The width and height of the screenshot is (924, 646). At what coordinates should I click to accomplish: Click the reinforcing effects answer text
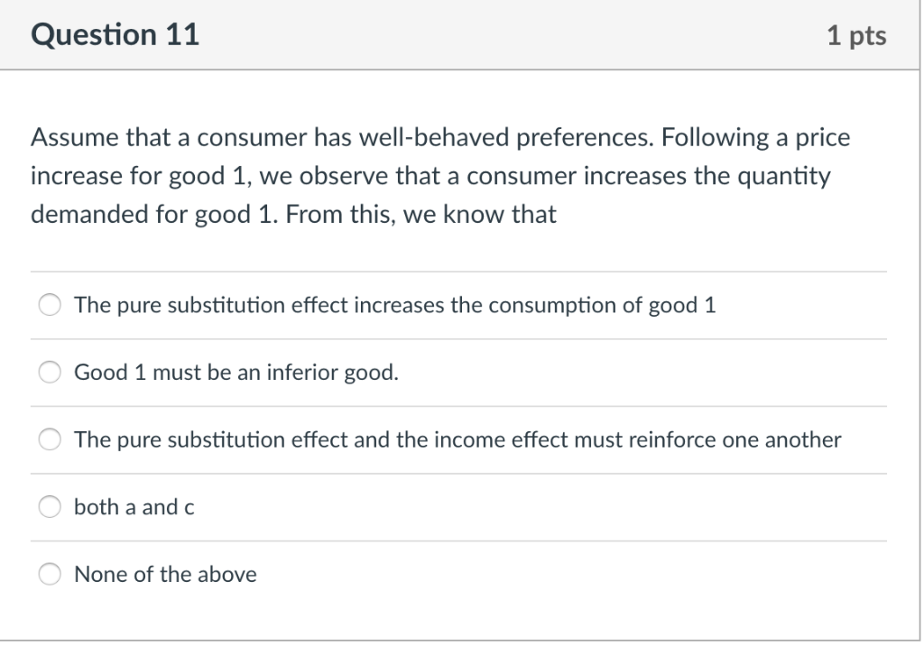point(457,439)
